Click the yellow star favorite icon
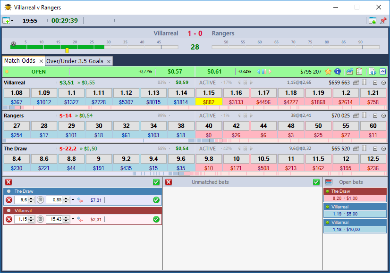This screenshot has height=273, width=390. tap(328, 72)
